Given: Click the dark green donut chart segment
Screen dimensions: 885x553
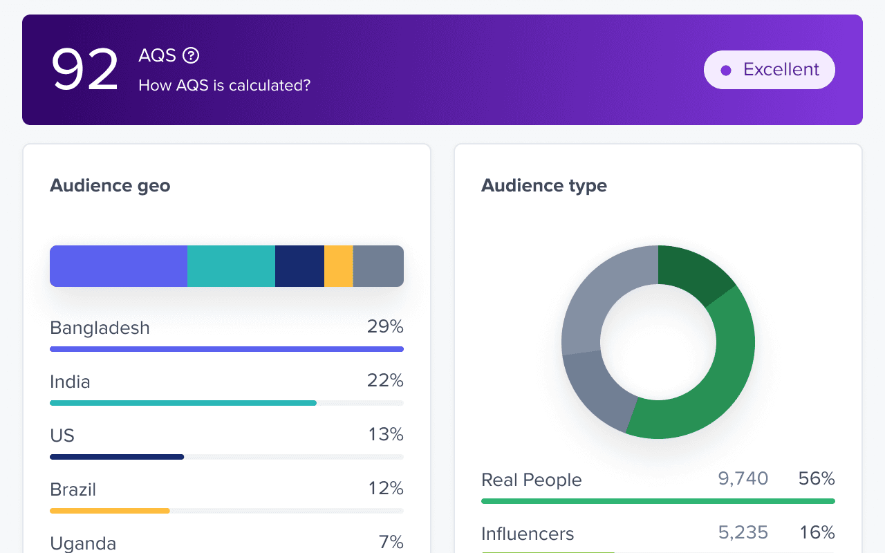Looking at the screenshot, I should click(693, 272).
